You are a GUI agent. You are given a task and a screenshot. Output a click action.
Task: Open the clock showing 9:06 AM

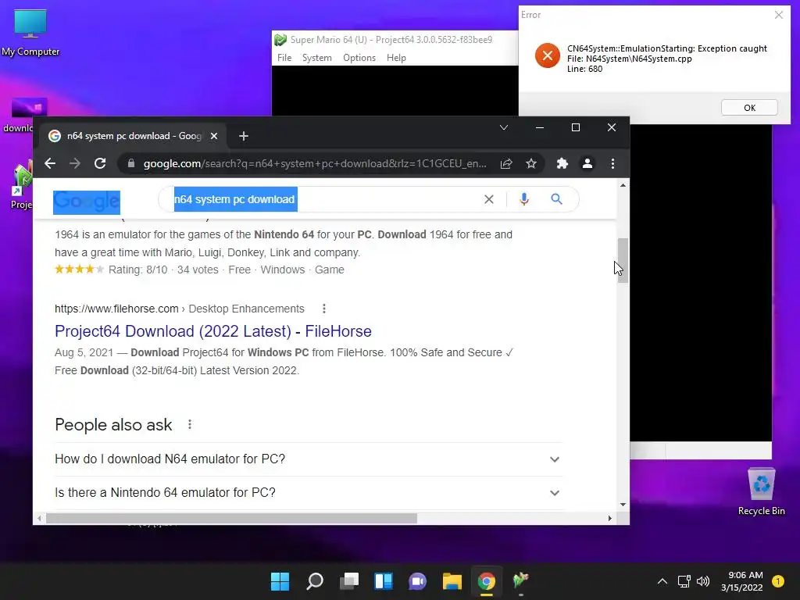tap(742, 581)
